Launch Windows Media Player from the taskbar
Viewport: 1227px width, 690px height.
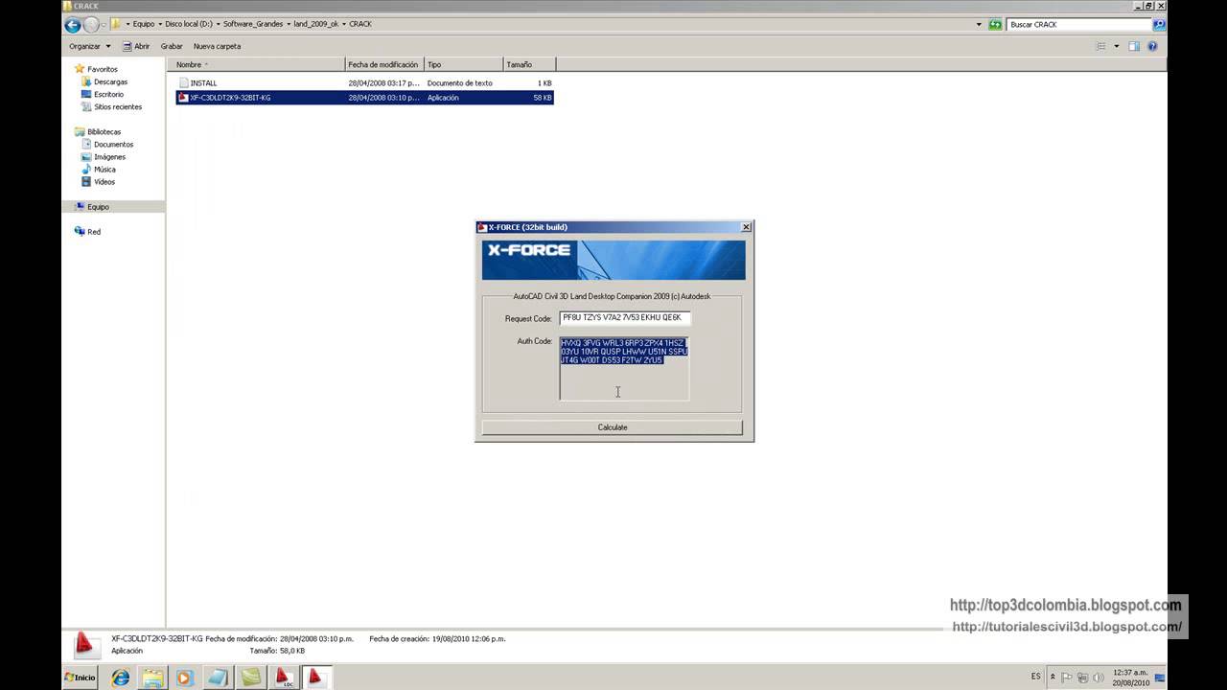click(185, 678)
